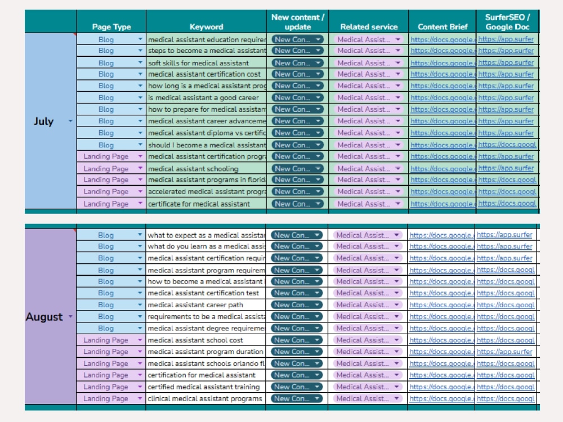Click Medical Assist chip for 'medical assistant diploma vs' row

click(369, 133)
